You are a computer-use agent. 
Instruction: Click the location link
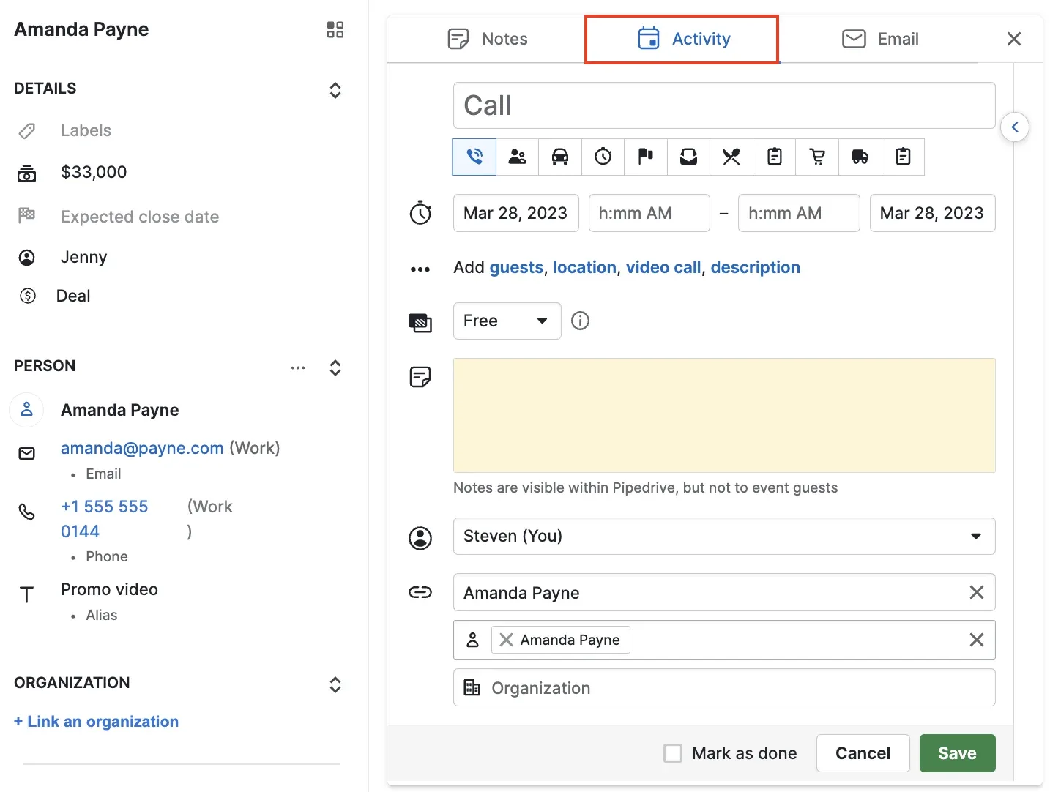pyautogui.click(x=584, y=267)
